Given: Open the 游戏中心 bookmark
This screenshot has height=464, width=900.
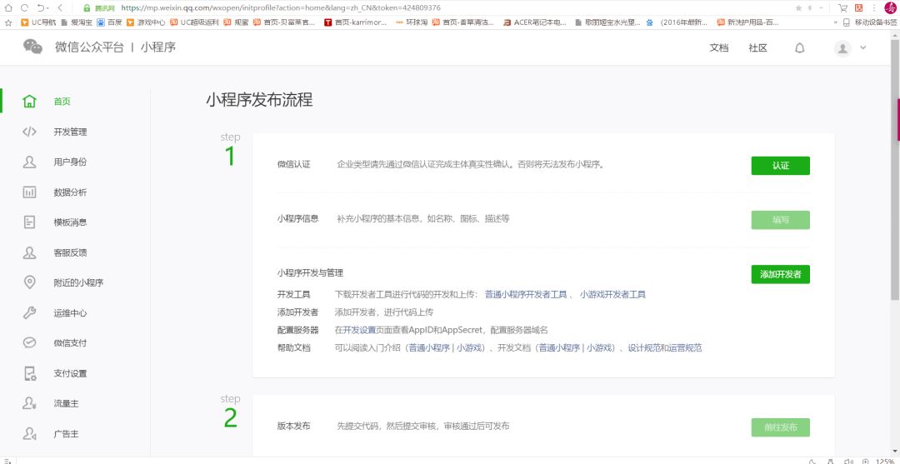Looking at the screenshot, I should tap(147, 22).
